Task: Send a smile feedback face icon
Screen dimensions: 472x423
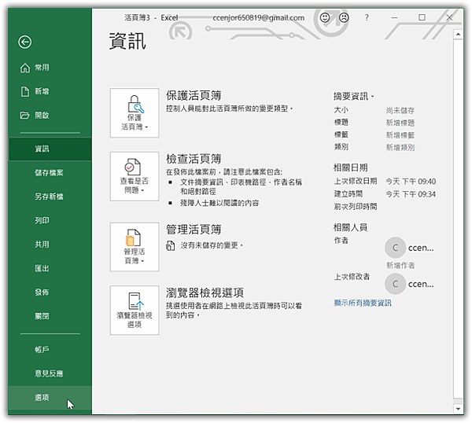Action: pyautogui.click(x=325, y=18)
